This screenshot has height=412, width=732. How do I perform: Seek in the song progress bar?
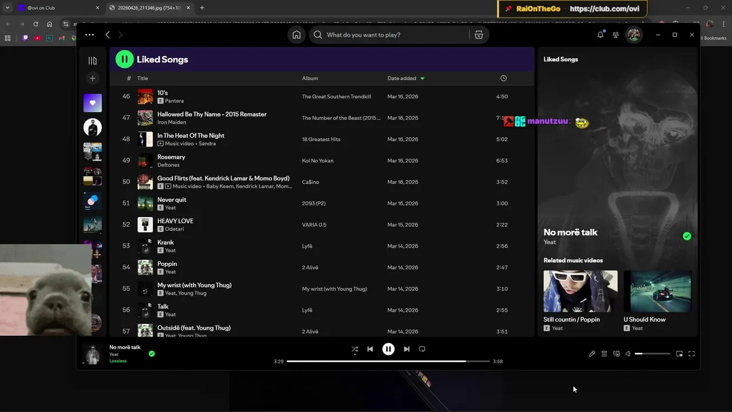(388, 362)
